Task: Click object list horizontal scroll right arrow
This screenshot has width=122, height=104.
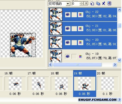Action: [x=115, y=64]
